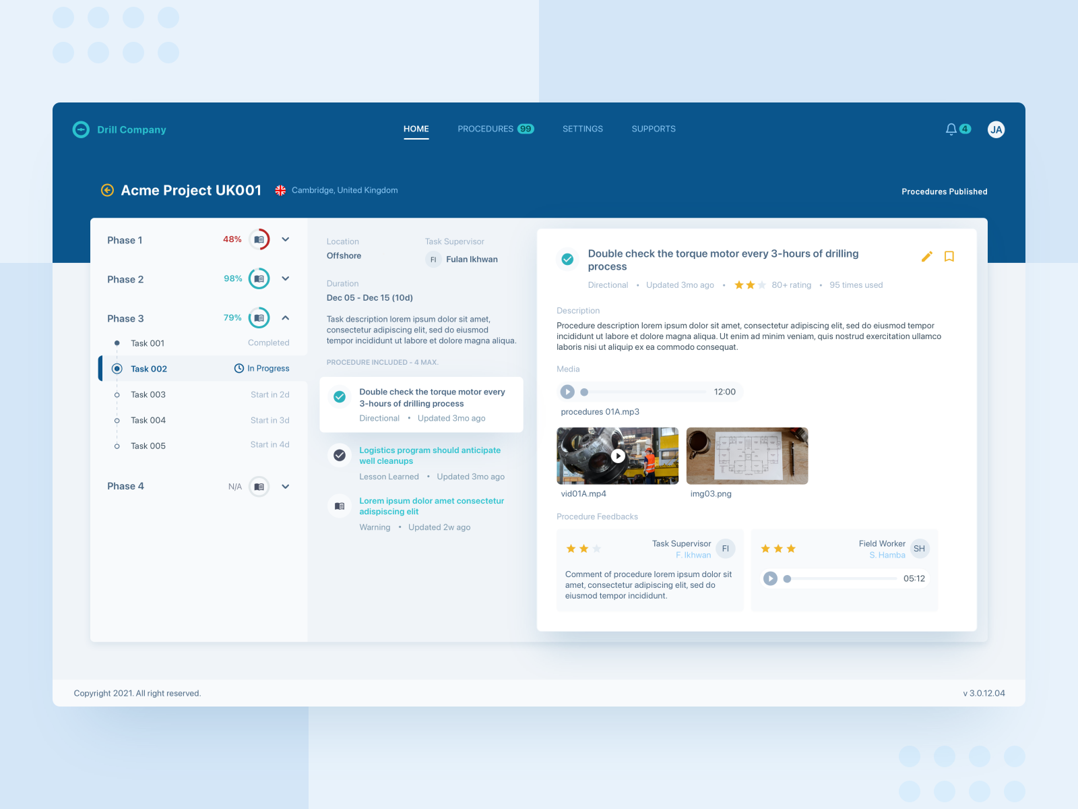
Task: Open the Supports menu item
Action: [x=653, y=129]
